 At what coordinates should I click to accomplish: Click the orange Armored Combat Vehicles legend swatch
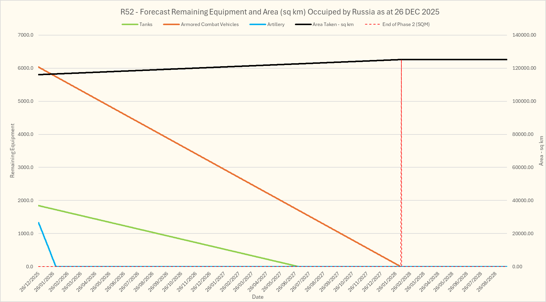[x=171, y=25]
